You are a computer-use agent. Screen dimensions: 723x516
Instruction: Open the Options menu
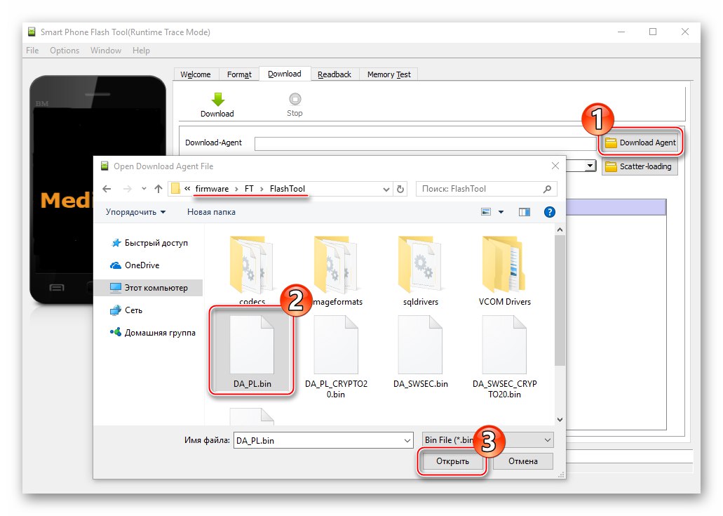click(x=65, y=51)
